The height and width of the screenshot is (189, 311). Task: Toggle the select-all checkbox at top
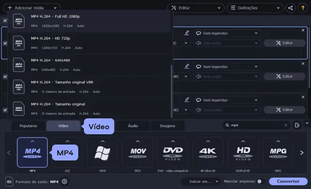point(5,21)
